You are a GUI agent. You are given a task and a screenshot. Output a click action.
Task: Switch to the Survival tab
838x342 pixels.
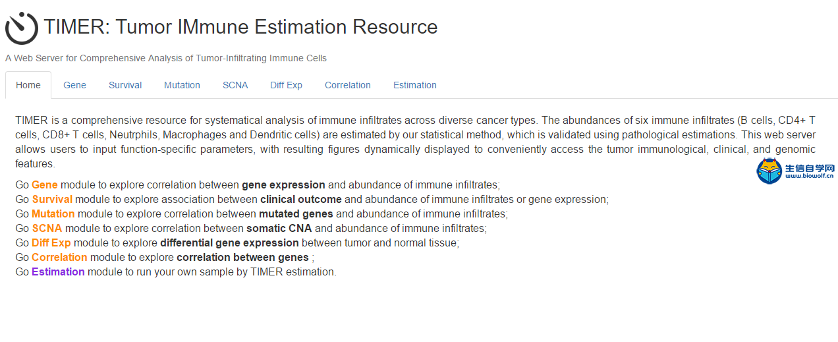[x=125, y=85]
